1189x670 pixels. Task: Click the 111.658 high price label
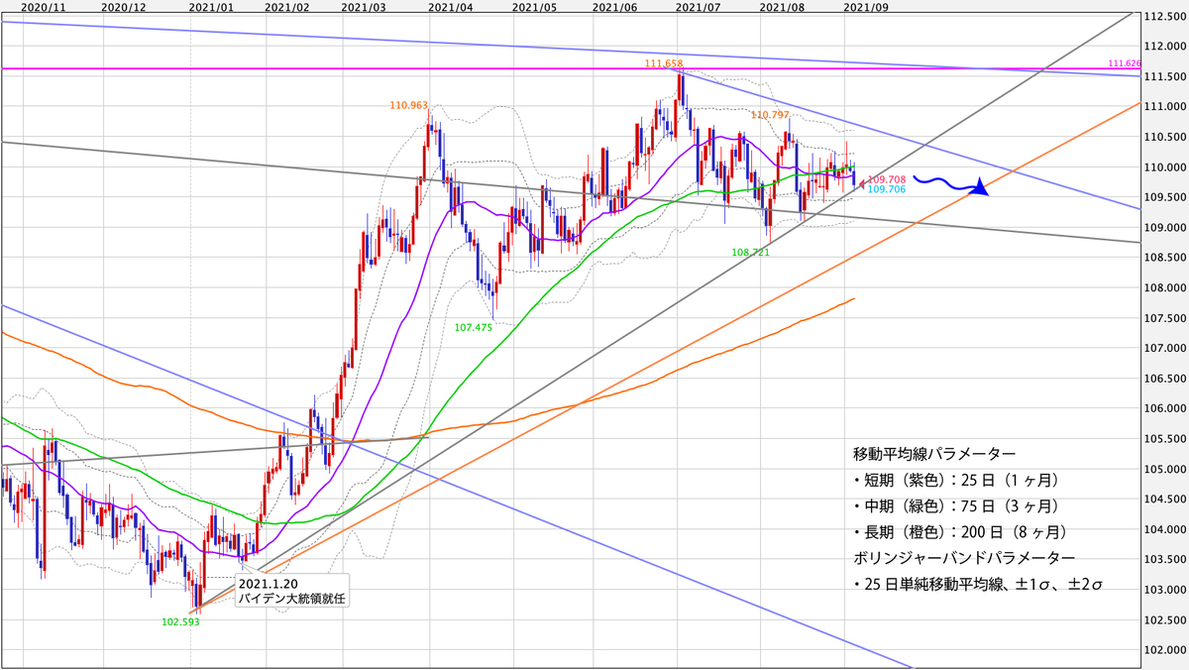[663, 63]
